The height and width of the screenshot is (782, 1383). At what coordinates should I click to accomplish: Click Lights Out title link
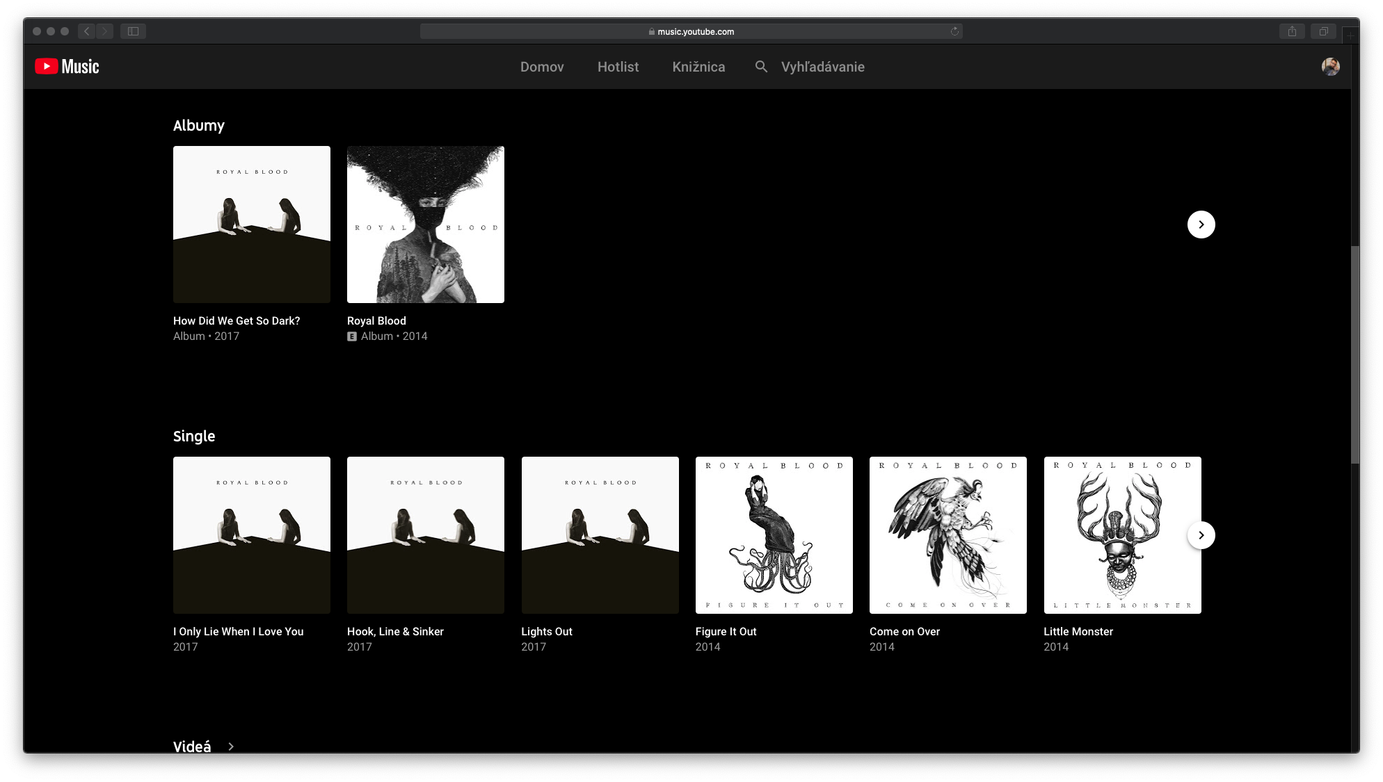547,631
